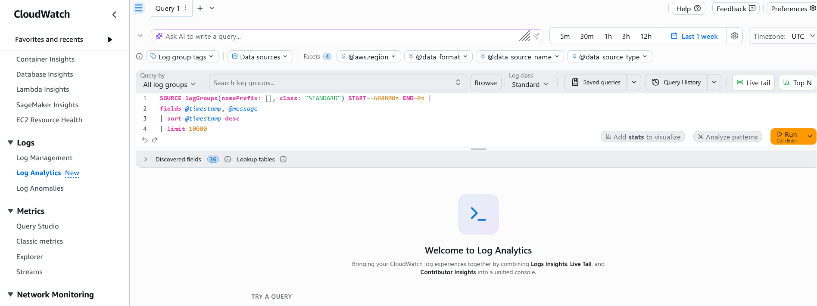Image resolution: width=817 pixels, height=306 pixels.
Task: Select the 12h time range
Action: [x=646, y=36]
